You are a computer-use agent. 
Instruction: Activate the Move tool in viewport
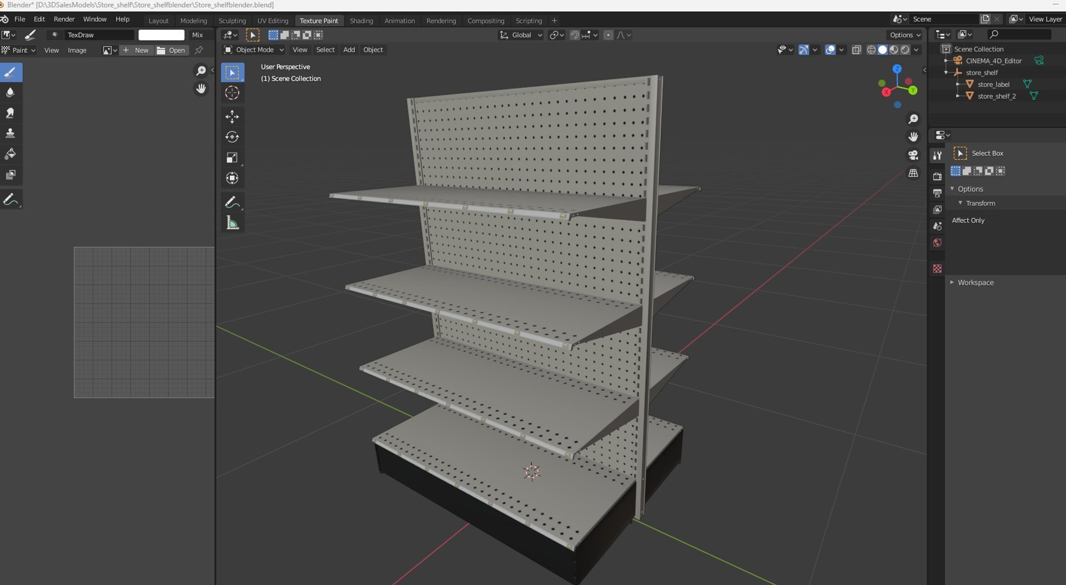coord(232,117)
